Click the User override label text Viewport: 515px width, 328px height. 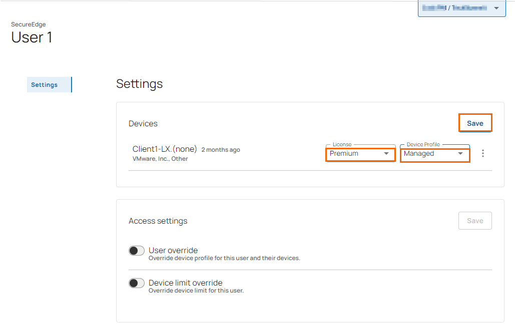(173, 251)
